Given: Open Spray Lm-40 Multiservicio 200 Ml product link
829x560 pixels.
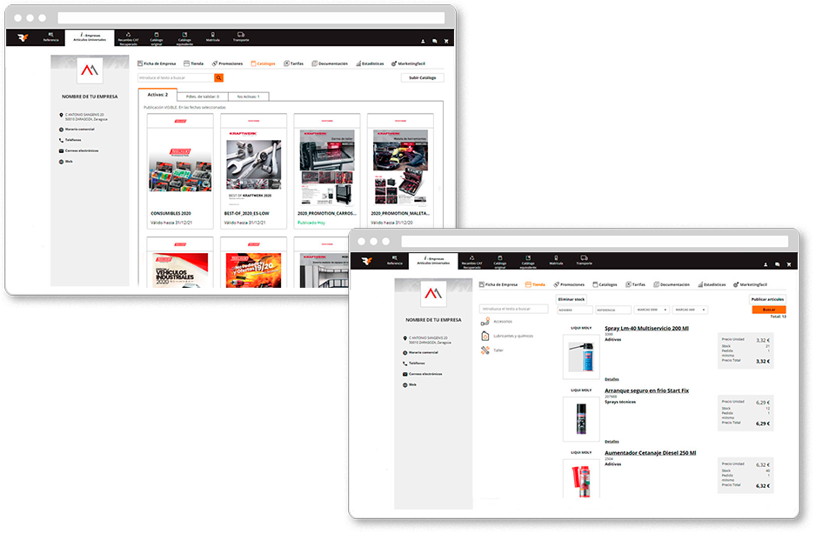Looking at the screenshot, I should [646, 329].
